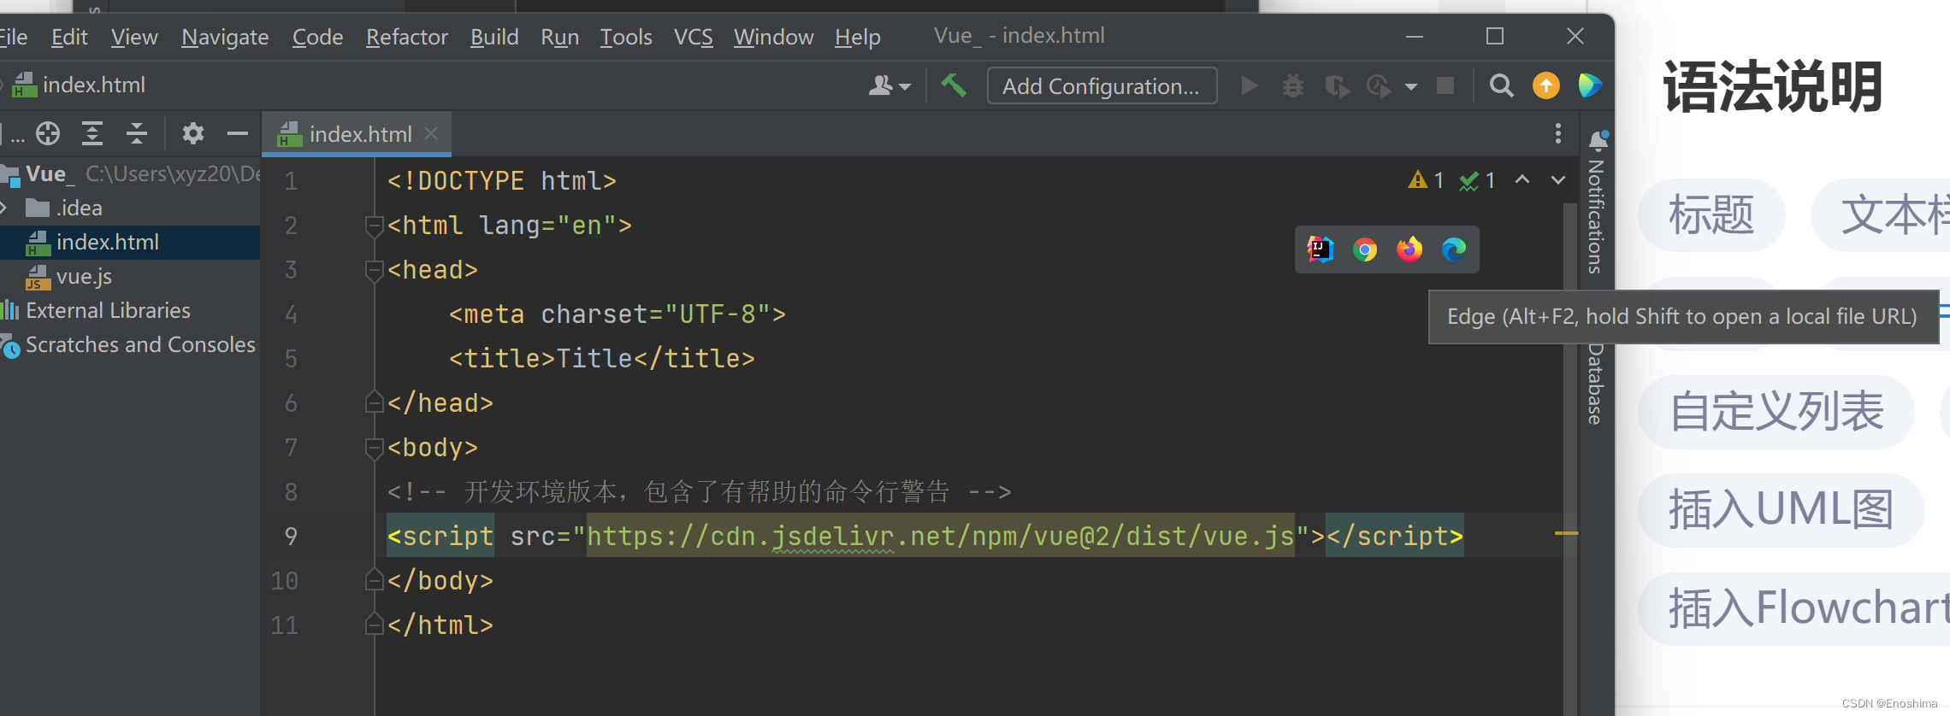Toggle fold marker on head tag line
The height and width of the screenshot is (716, 1950).
[374, 270]
